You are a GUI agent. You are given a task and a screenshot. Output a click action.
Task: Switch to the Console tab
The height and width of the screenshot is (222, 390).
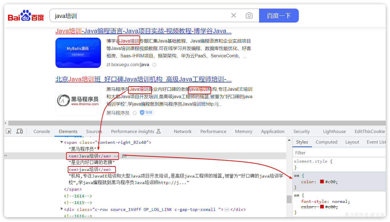coord(42,132)
